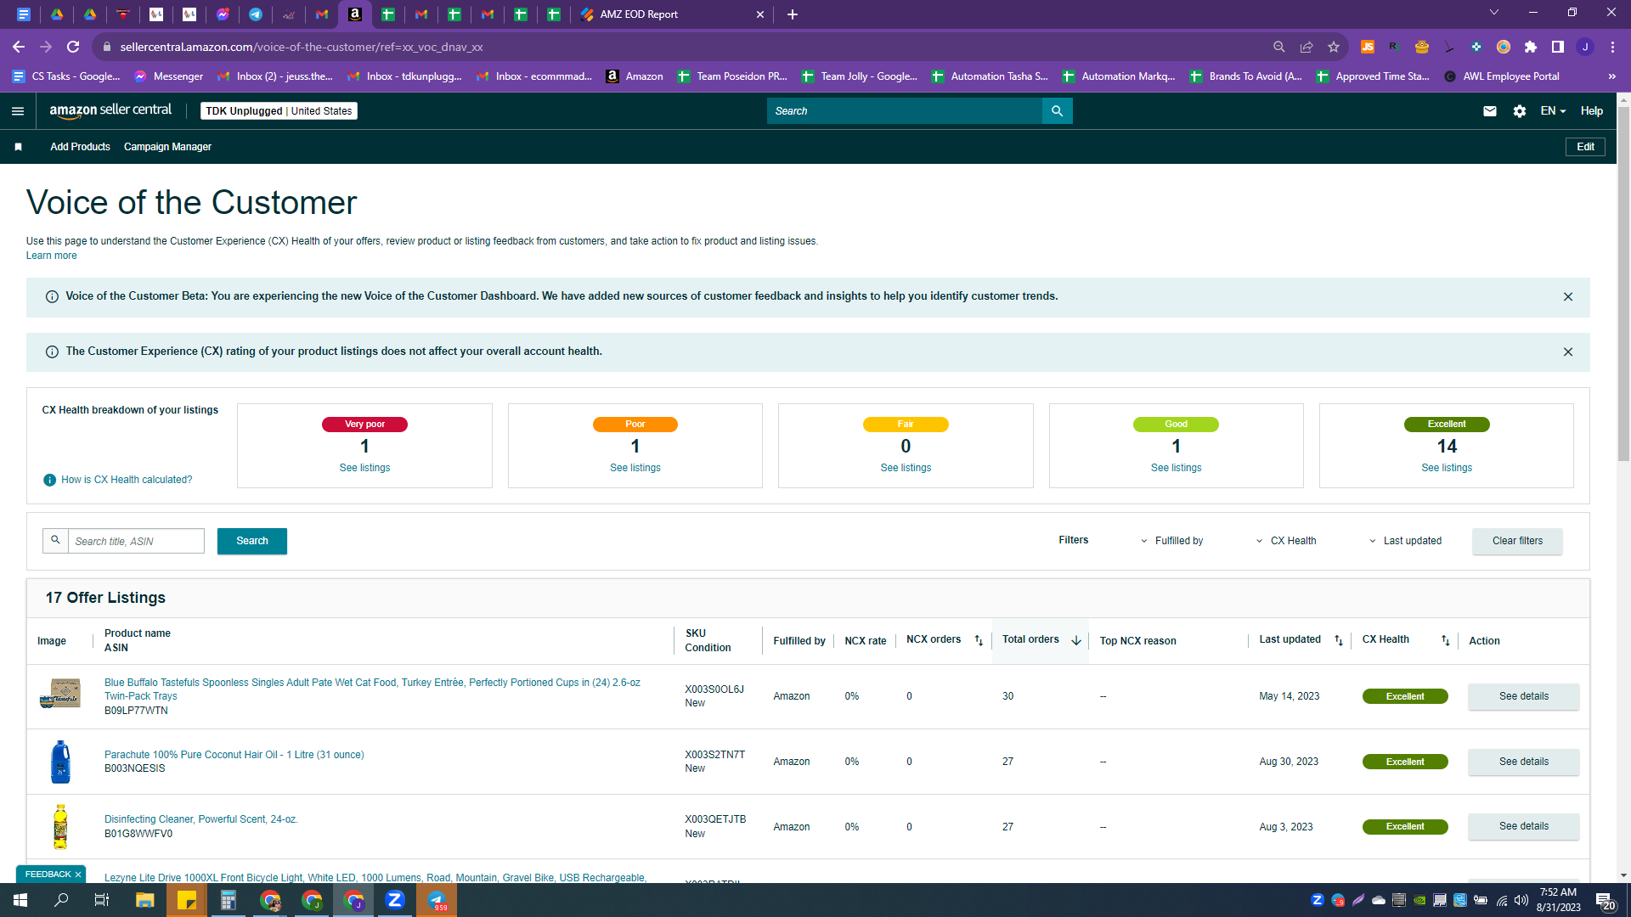Dismiss the Voice of the Customer Beta banner
This screenshot has width=1631, height=917.
1568,297
